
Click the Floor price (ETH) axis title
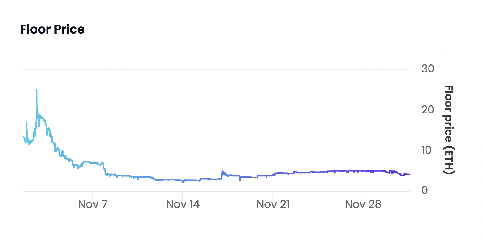(449, 130)
